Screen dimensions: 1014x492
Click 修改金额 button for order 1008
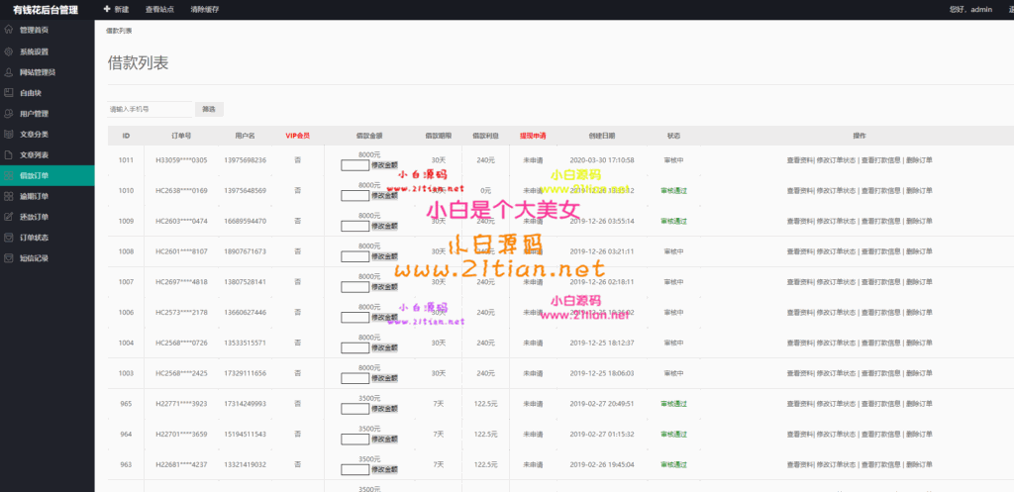point(384,256)
